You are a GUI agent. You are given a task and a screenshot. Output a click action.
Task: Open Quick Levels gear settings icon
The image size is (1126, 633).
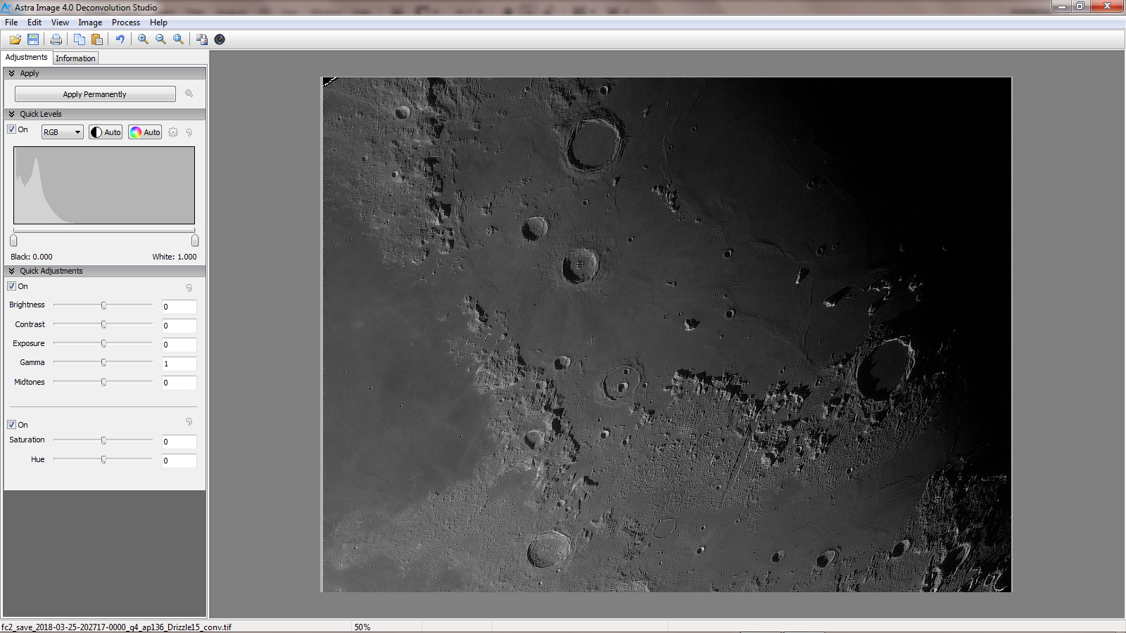(x=173, y=132)
